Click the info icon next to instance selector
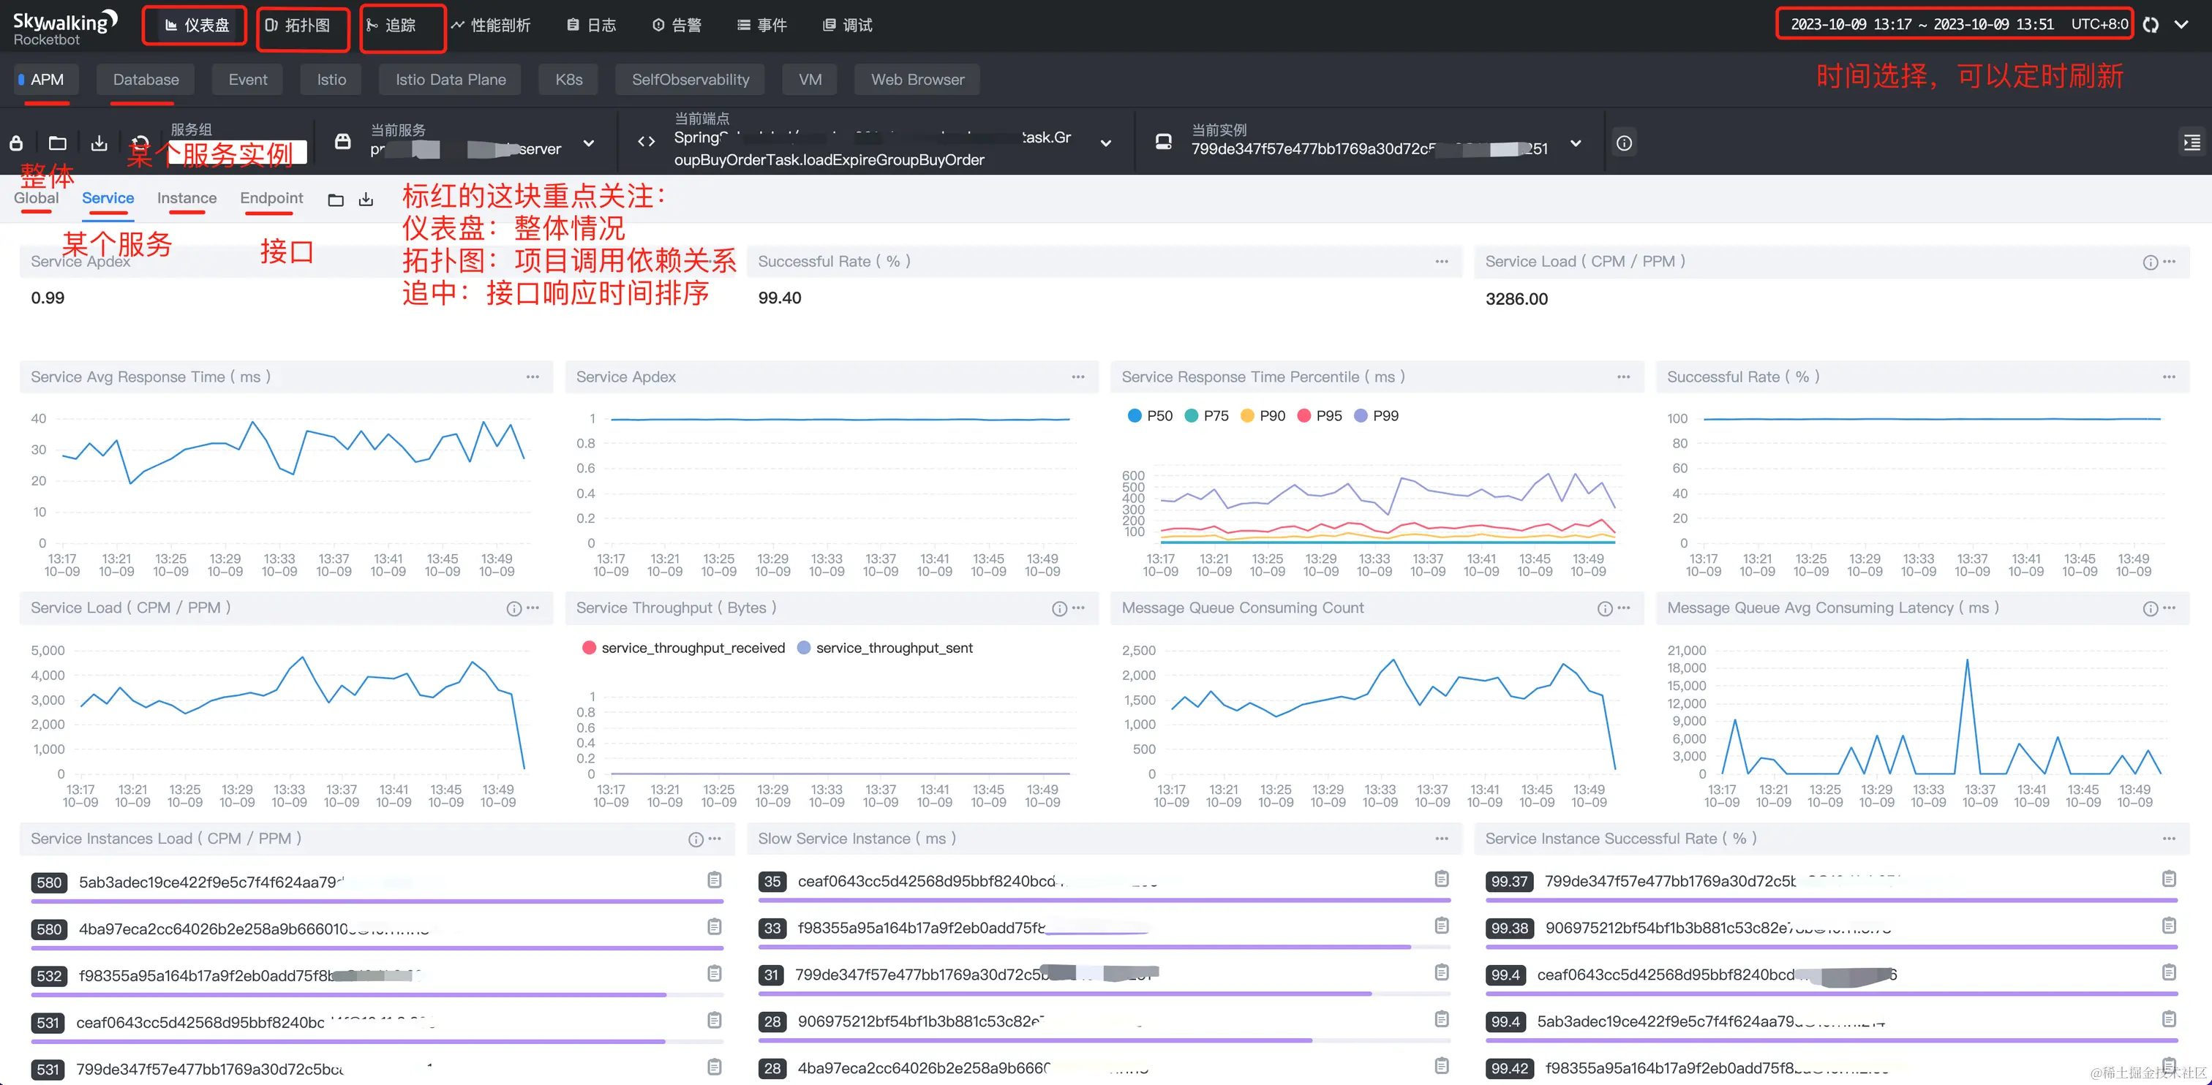Viewport: 2212px width, 1085px height. tap(1624, 143)
